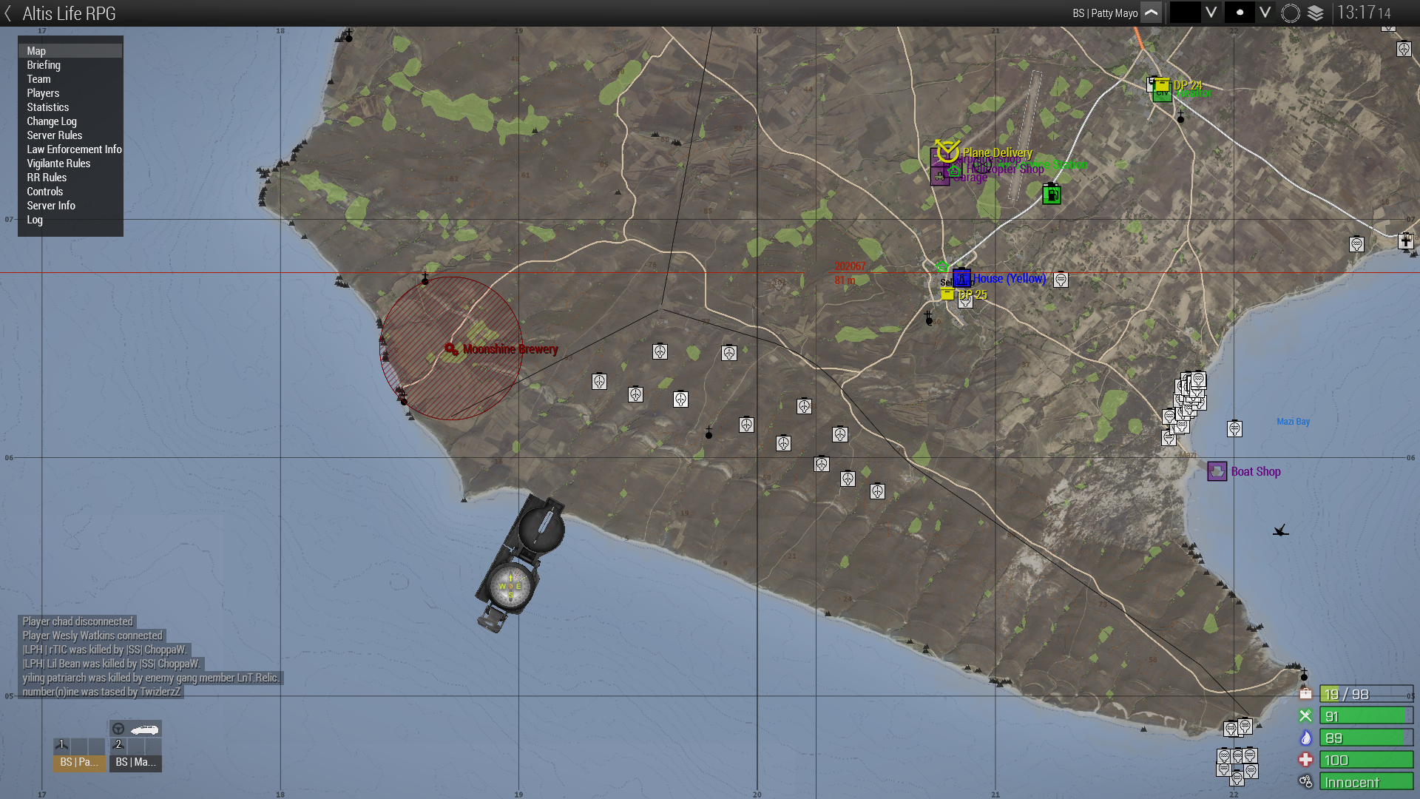Click the yellow DP 24 marker icon
The image size is (1420, 799).
click(x=1163, y=85)
